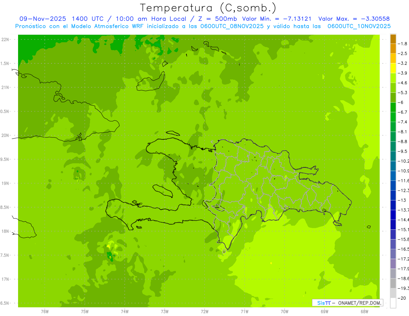Click the '69W' longitude label
409x316 pixels.
324,312
